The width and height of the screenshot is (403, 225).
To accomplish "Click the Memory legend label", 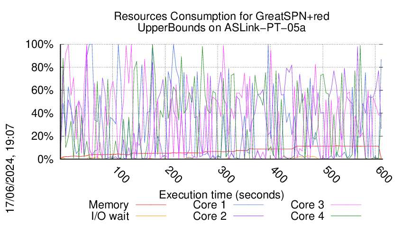I will coord(109,205).
